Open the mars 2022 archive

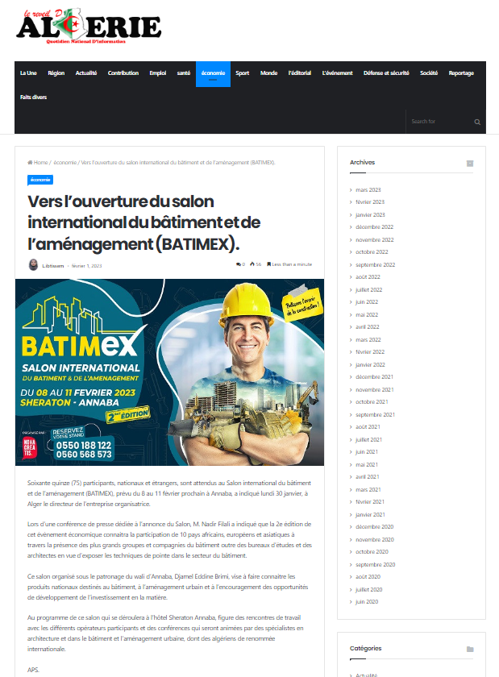tap(368, 340)
